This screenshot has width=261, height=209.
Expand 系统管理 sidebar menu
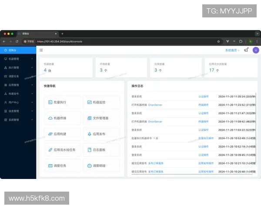[18, 120]
